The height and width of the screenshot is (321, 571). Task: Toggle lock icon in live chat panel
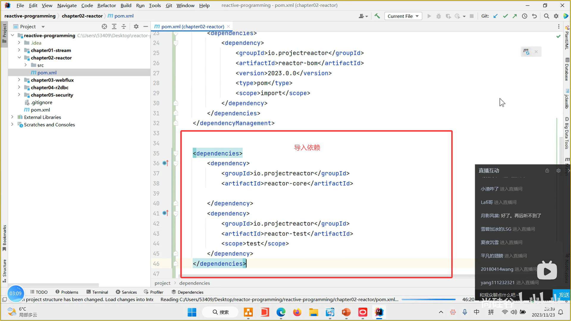(547, 171)
